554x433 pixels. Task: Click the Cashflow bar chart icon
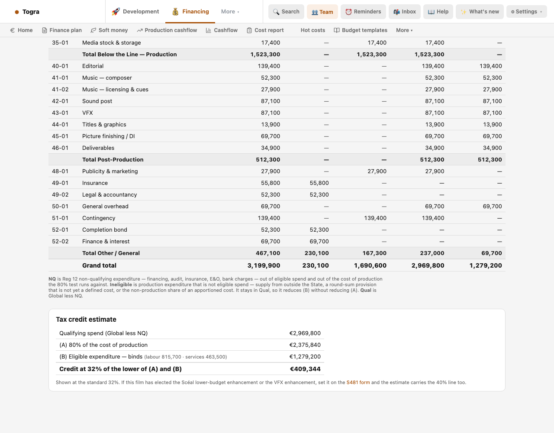point(209,30)
